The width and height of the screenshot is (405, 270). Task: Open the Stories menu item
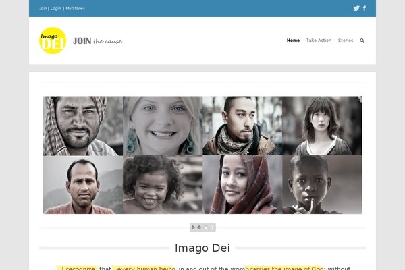346,40
